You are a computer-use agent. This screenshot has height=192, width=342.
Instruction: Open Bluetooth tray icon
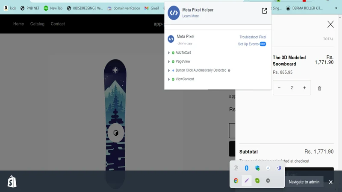click(247, 168)
